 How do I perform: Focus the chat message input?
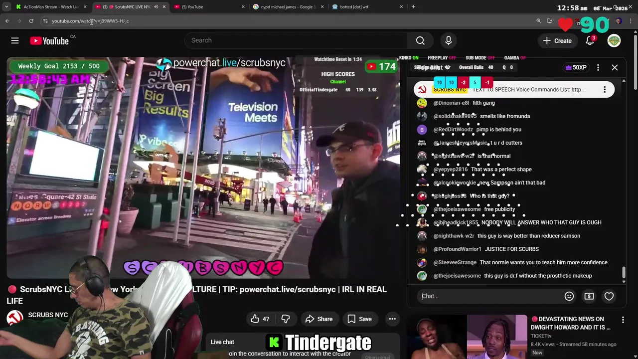pos(491,296)
